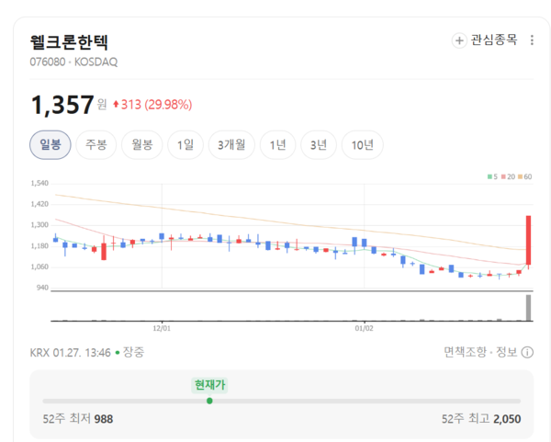Click the 1,180 price axis label
This screenshot has width=551, height=442.
tap(39, 245)
